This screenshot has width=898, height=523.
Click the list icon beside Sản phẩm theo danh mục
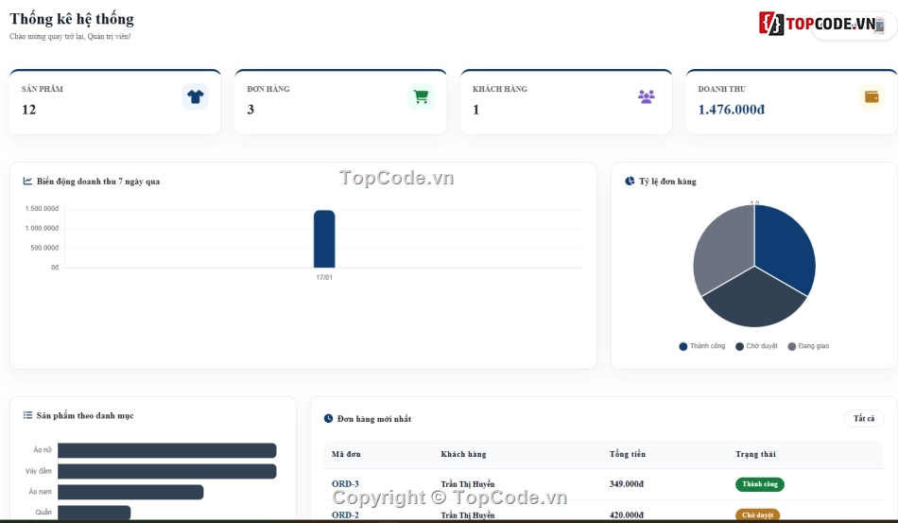27,415
